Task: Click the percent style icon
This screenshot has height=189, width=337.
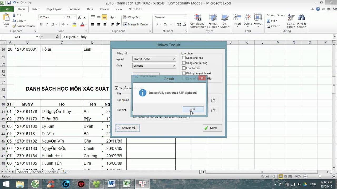Action: click(165, 24)
